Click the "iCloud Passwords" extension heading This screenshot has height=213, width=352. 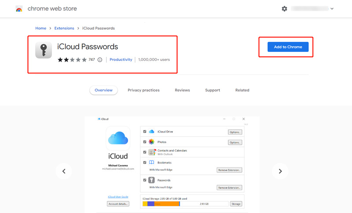click(x=88, y=47)
